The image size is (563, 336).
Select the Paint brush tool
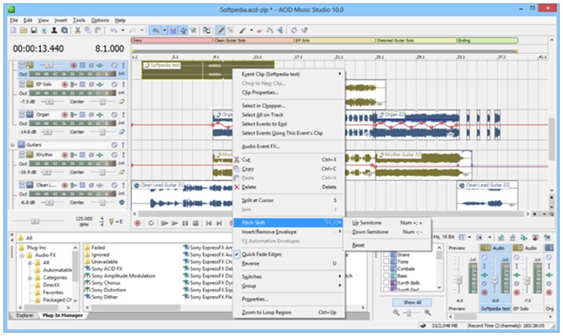243,30
